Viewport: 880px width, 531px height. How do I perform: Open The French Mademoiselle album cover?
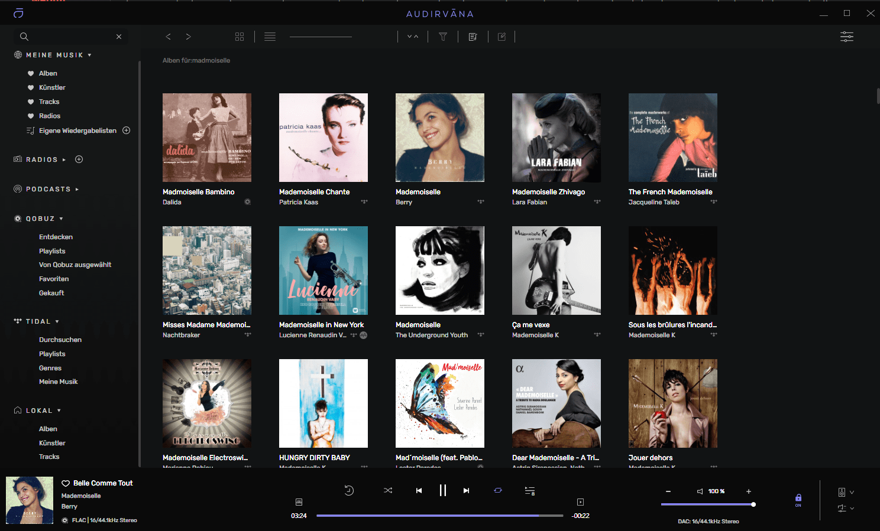(673, 138)
